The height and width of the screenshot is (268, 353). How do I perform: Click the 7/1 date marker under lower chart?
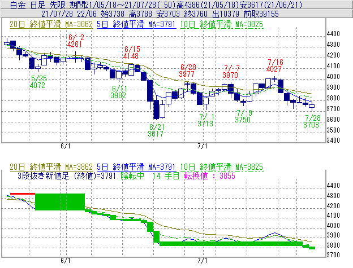(x=203, y=261)
